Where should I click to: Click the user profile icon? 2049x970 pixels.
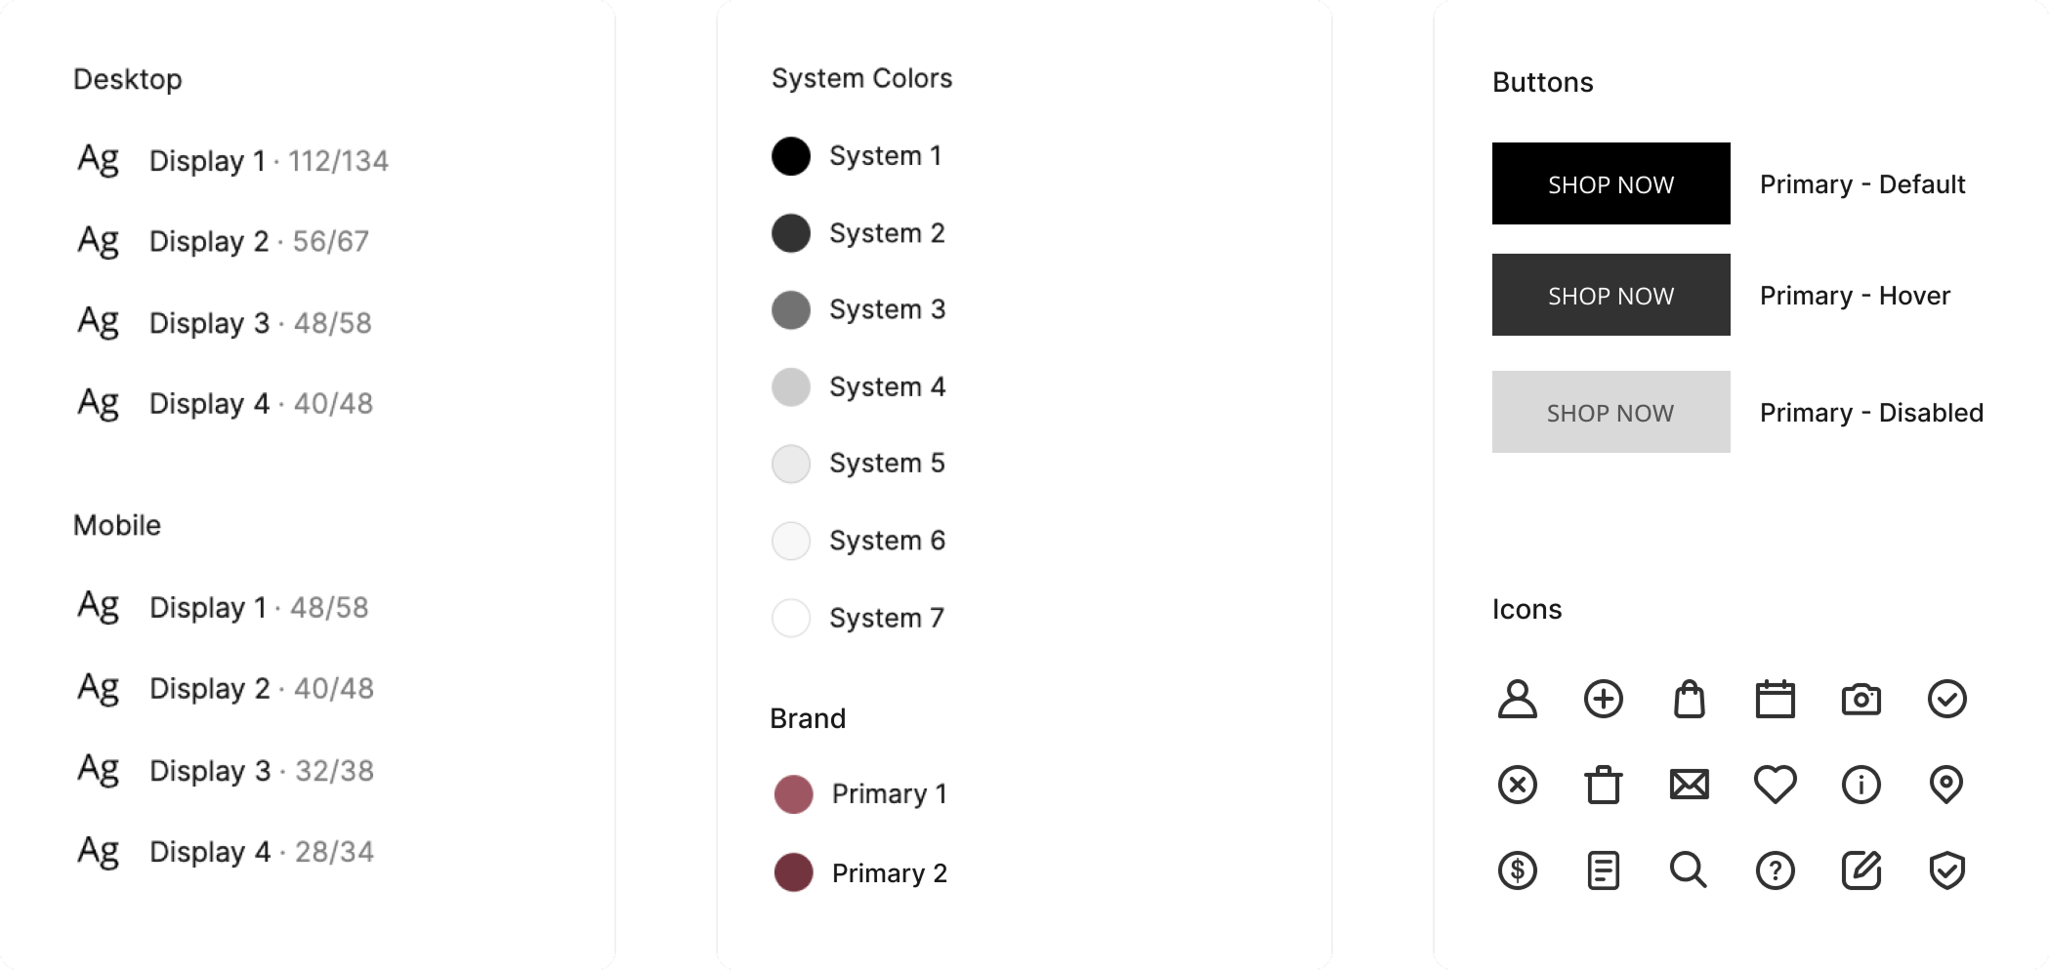pos(1517,699)
